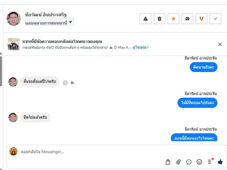The height and width of the screenshot is (170, 227).
Task: Mark conversation done with checkmark
Action: click(x=215, y=19)
